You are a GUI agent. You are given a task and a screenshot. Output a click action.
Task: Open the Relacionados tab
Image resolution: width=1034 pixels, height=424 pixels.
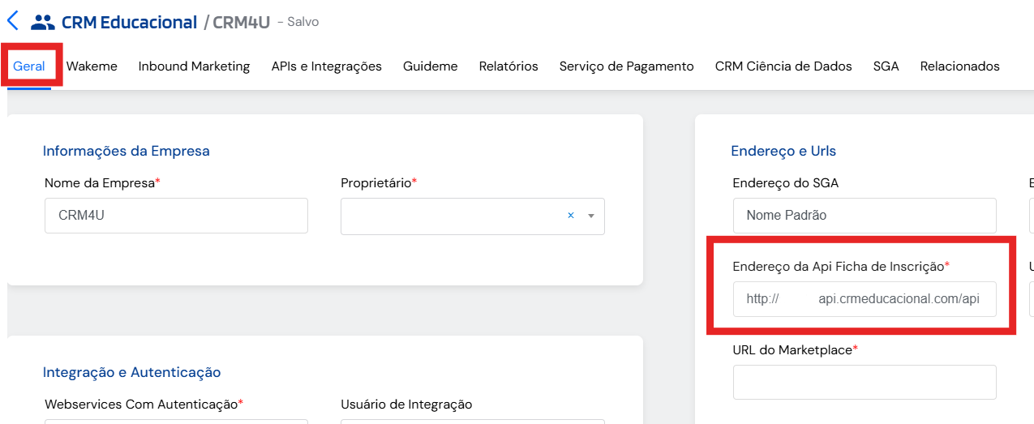pos(959,66)
